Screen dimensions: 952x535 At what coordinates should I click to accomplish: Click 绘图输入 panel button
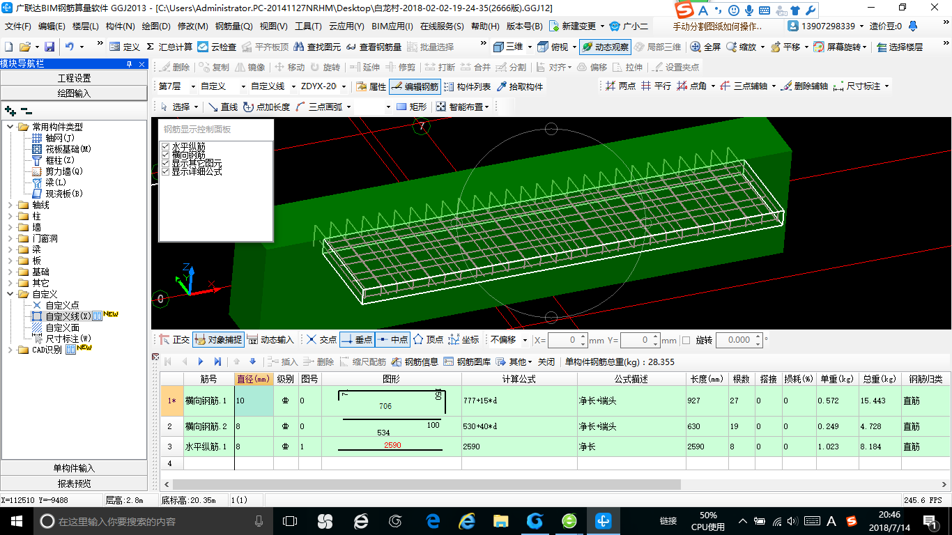(x=74, y=93)
